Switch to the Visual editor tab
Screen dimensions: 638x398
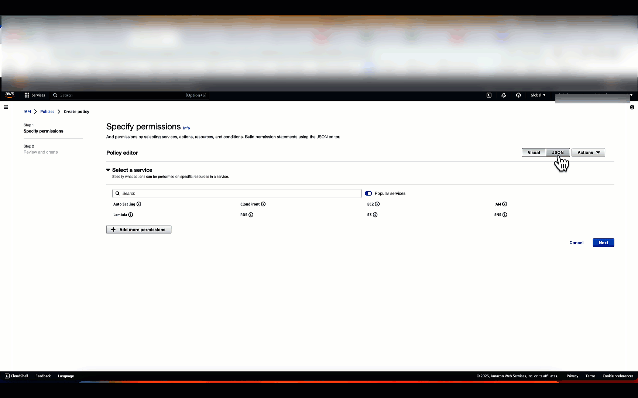pos(534,153)
